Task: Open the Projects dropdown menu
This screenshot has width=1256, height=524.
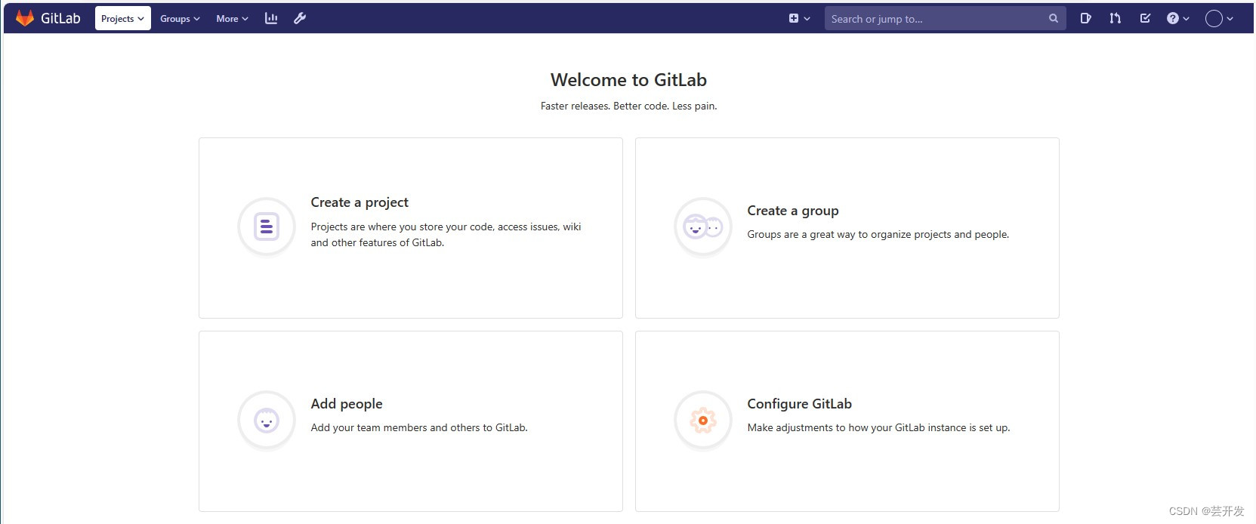Action: click(x=122, y=19)
